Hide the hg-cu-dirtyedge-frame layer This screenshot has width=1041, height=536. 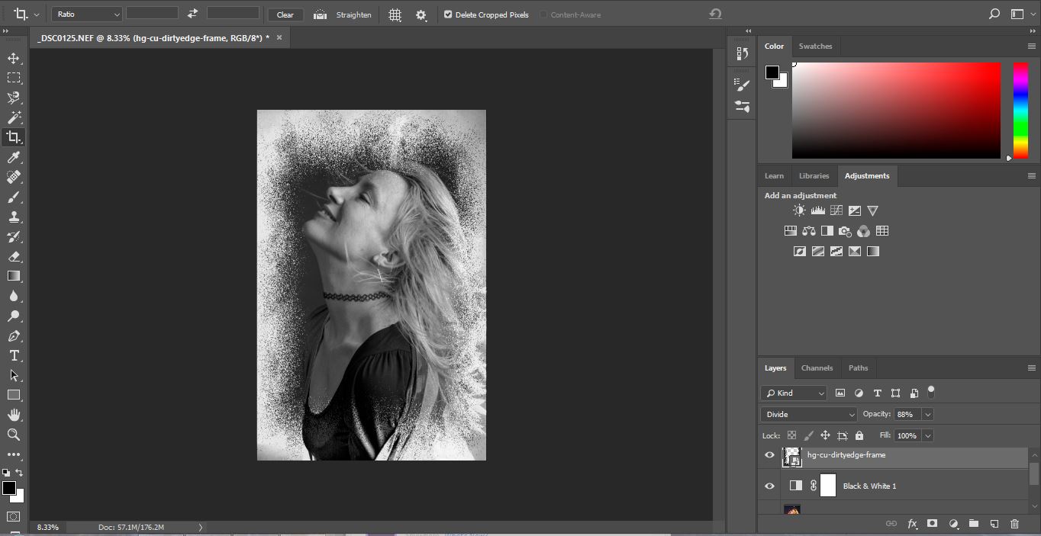(769, 455)
